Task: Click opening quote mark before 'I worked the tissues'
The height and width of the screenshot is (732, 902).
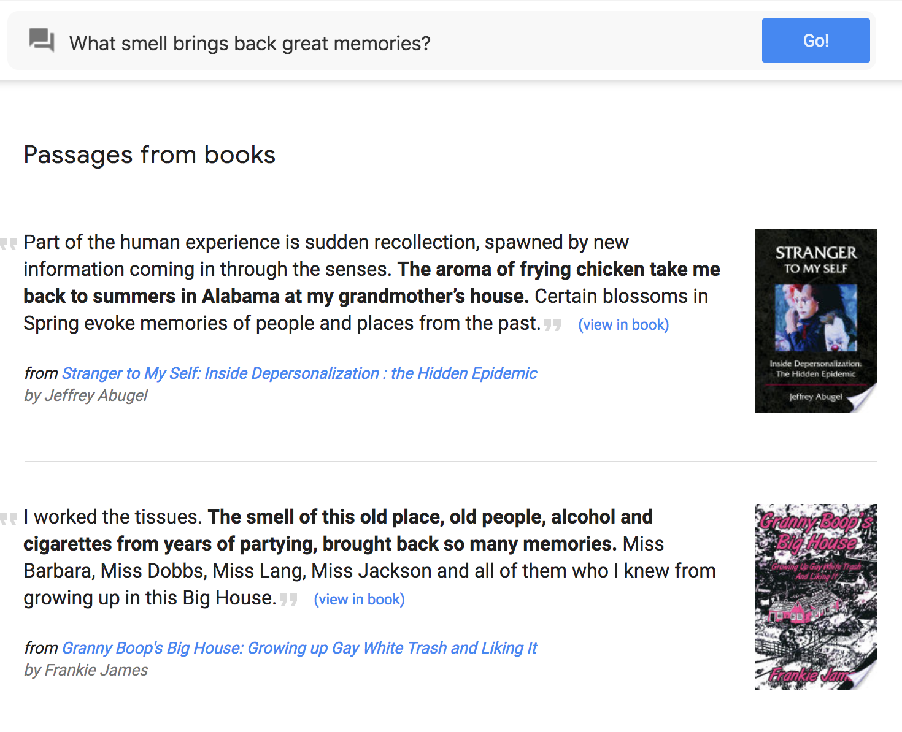Action: [9, 519]
